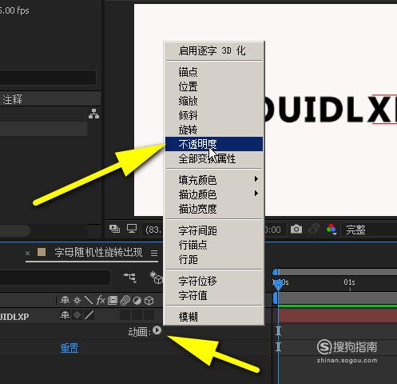Select 行锚点 menu item
This screenshot has width=397, height=384.
point(214,245)
